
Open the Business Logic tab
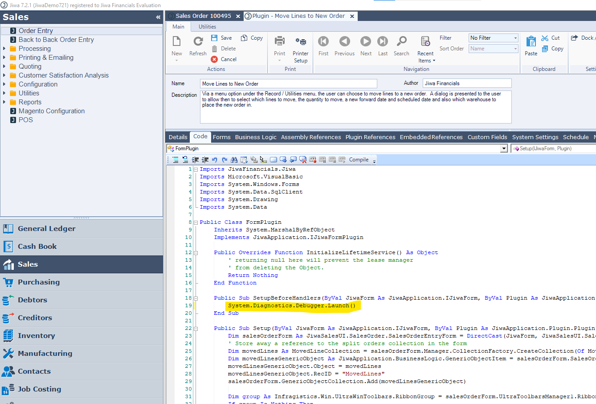(256, 137)
